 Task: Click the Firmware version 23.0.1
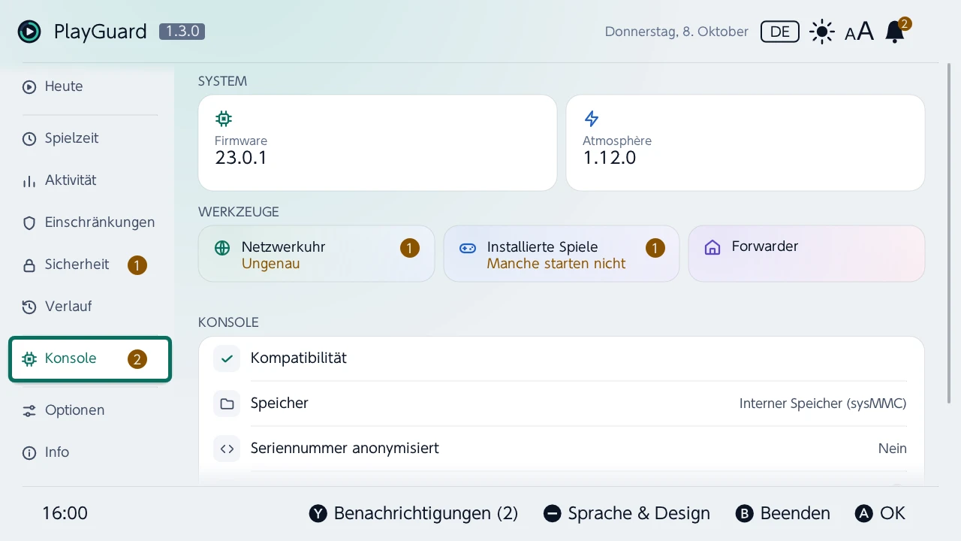click(241, 159)
